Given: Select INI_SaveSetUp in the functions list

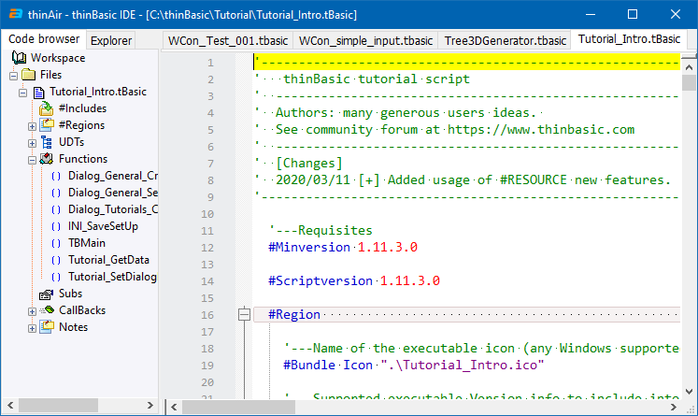Looking at the screenshot, I should (103, 226).
